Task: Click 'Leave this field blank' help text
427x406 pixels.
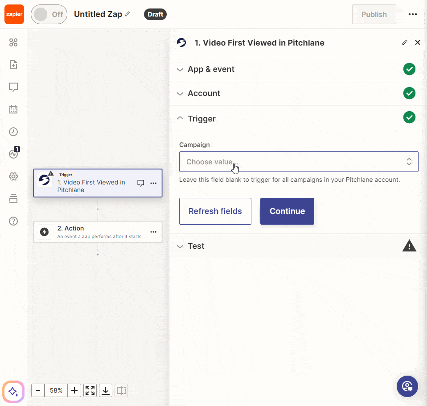Action: (289, 180)
